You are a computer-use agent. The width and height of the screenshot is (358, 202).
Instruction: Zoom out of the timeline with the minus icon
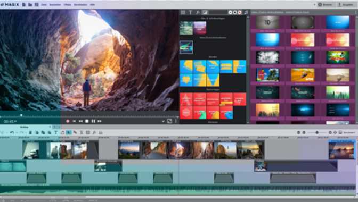(304, 132)
